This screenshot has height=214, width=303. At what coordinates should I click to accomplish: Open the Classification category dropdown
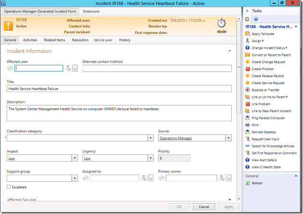(151, 138)
